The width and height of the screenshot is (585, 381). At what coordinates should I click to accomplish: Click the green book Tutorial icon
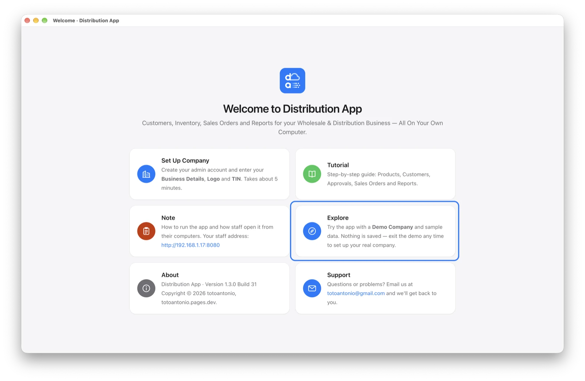click(x=312, y=174)
